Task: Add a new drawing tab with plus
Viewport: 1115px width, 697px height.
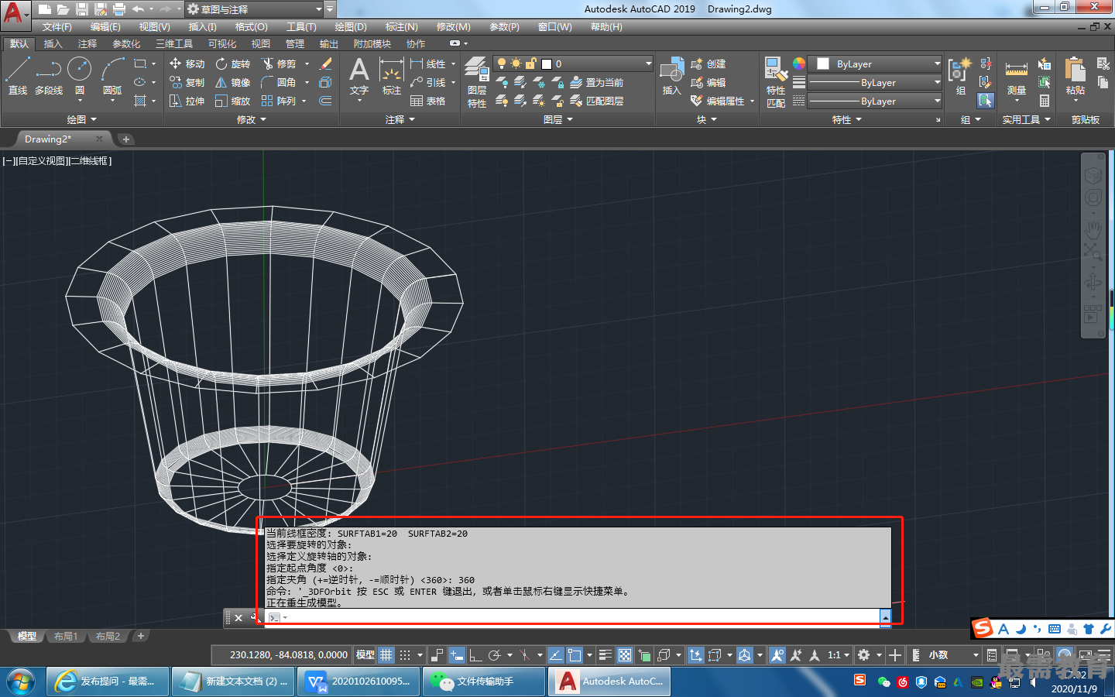Action: (x=126, y=139)
